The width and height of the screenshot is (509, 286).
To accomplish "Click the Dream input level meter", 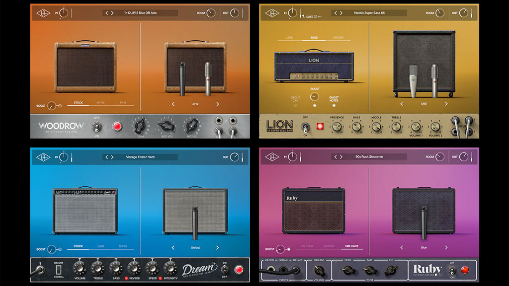I will [72, 157].
